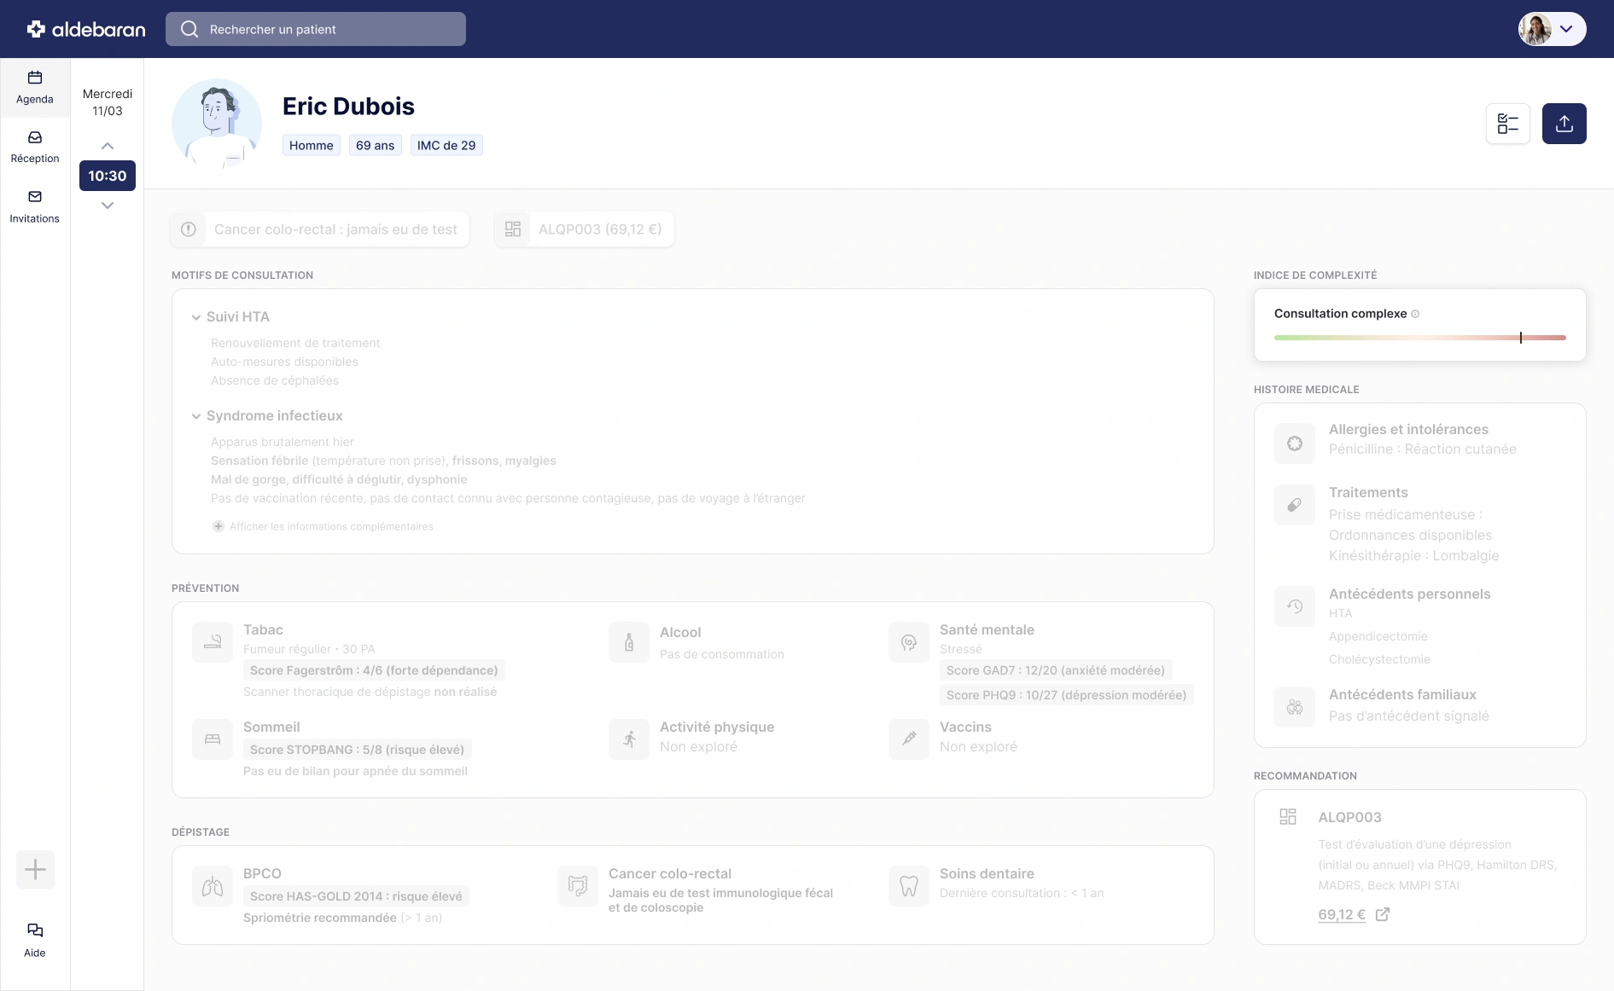The width and height of the screenshot is (1614, 991).
Task: Click the plus add button in sidebar
Action: [35, 870]
